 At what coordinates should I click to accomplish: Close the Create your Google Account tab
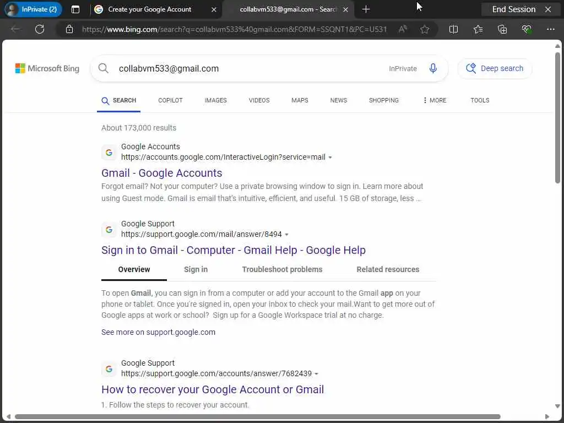click(214, 9)
